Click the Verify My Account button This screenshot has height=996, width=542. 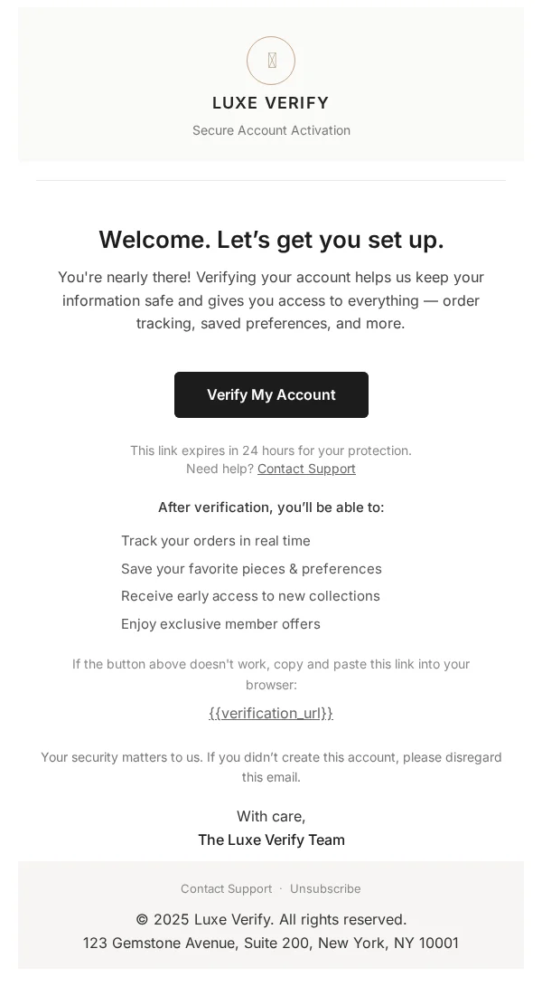point(271,394)
